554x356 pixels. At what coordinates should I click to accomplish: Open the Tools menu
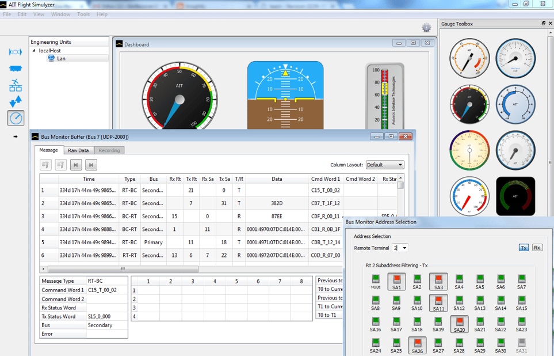click(x=83, y=14)
